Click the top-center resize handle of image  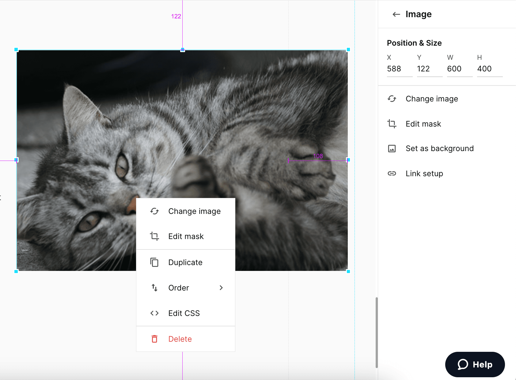point(183,50)
